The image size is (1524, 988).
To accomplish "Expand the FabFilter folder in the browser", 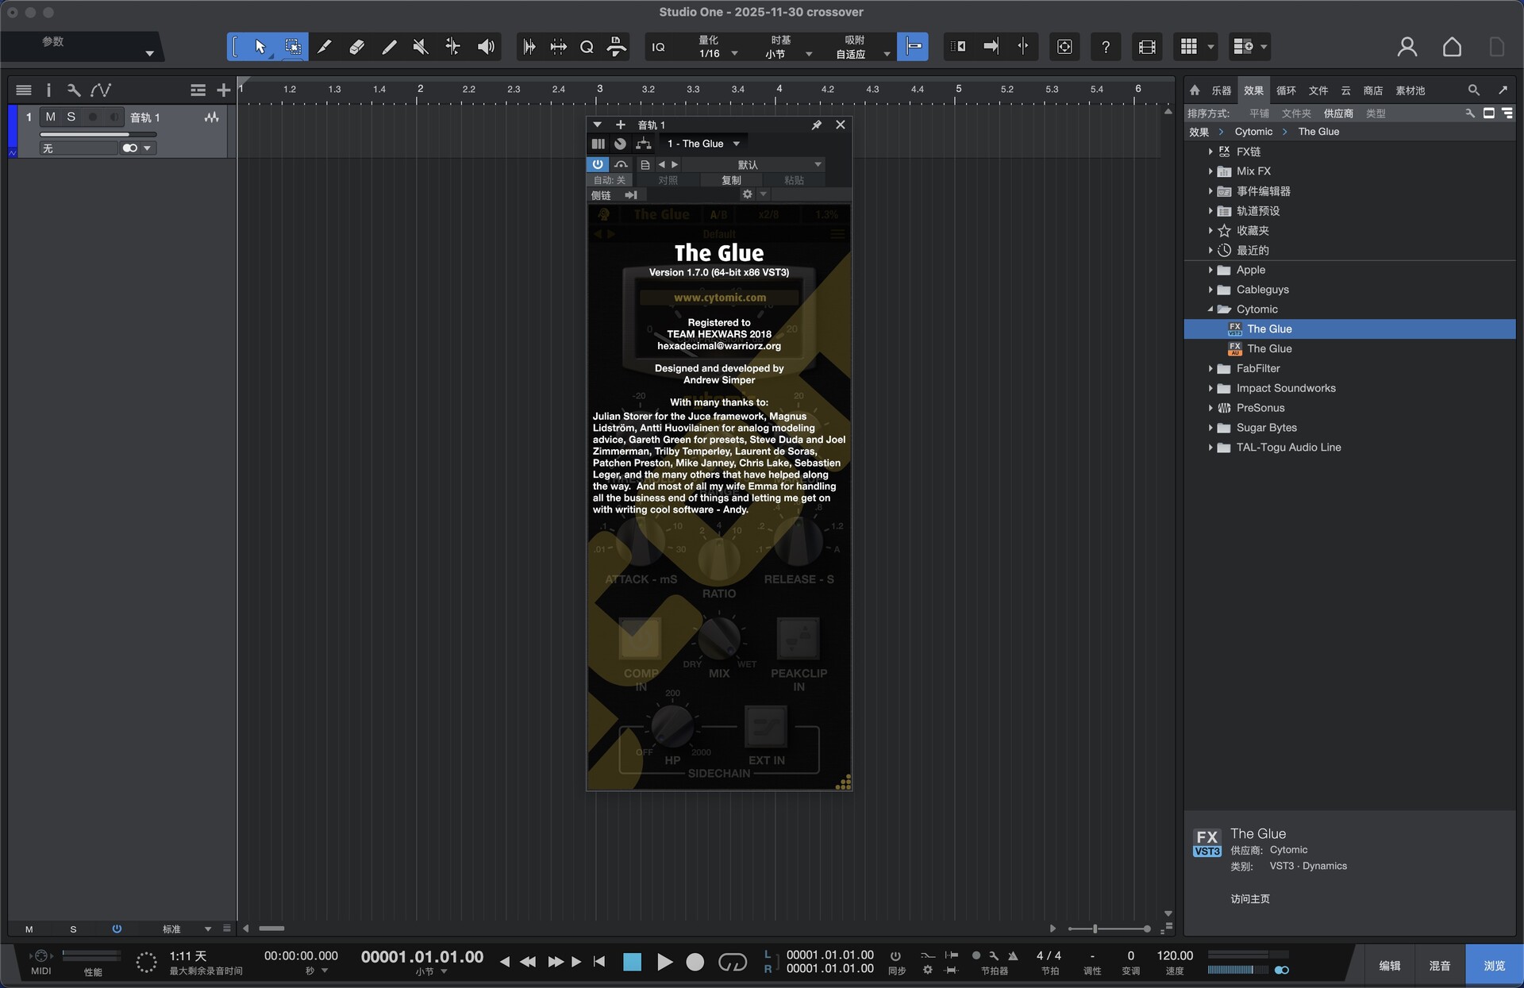I will pyautogui.click(x=1210, y=368).
